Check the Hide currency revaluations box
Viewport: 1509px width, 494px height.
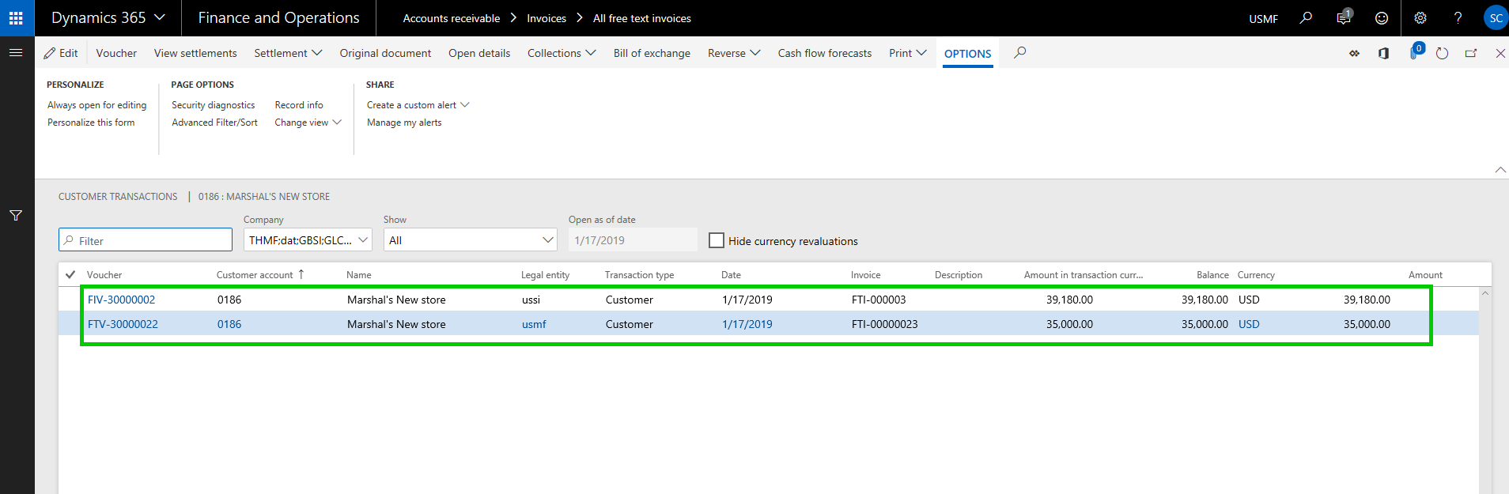click(717, 240)
